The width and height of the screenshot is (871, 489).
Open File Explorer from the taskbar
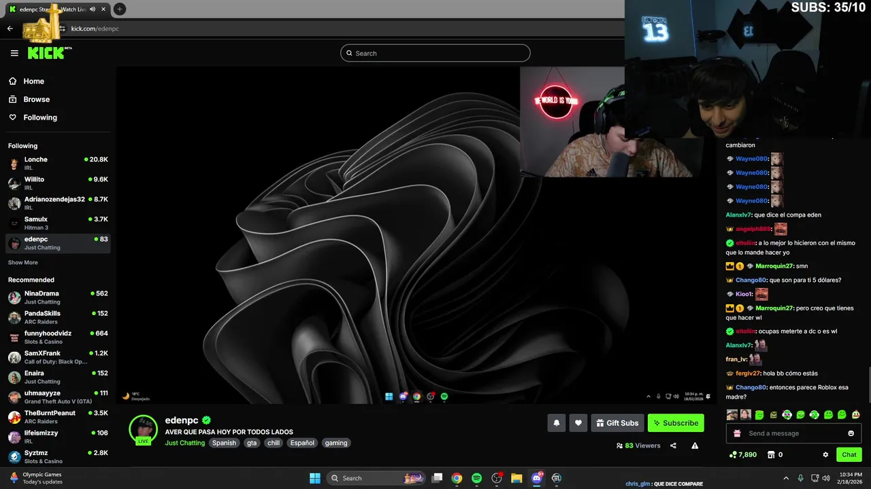click(x=516, y=478)
